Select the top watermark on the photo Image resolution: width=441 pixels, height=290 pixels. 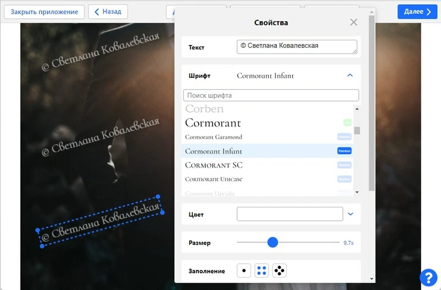pos(100,52)
